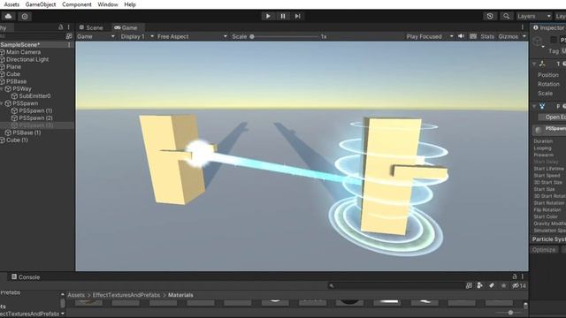The width and height of the screenshot is (566, 318).
Task: Open Hierarchy panel more options
Action: (x=69, y=27)
